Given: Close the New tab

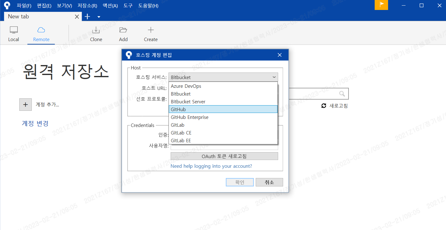Looking at the screenshot, I should click(77, 17).
